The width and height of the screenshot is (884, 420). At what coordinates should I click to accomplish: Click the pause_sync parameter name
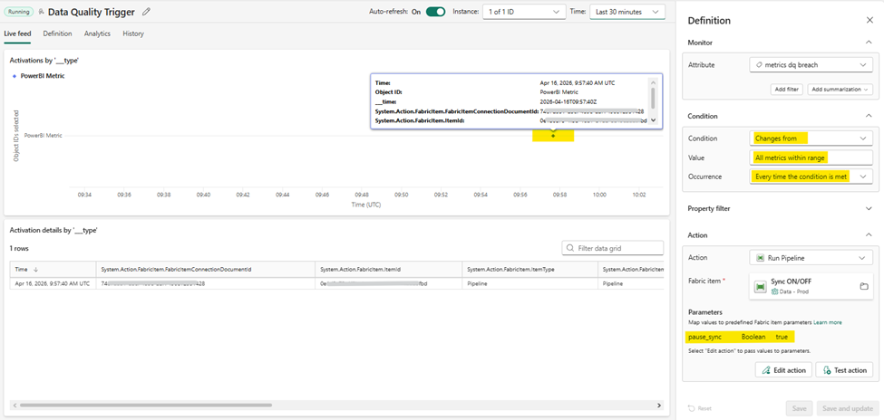pyautogui.click(x=704, y=337)
